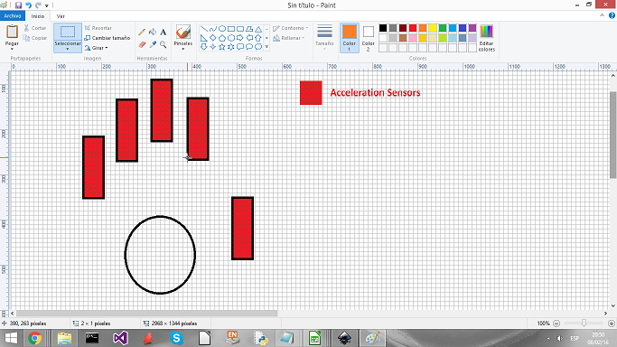Viewport: 617px width, 347px height.
Task: Pick the pentagon shape
Action: point(222,38)
